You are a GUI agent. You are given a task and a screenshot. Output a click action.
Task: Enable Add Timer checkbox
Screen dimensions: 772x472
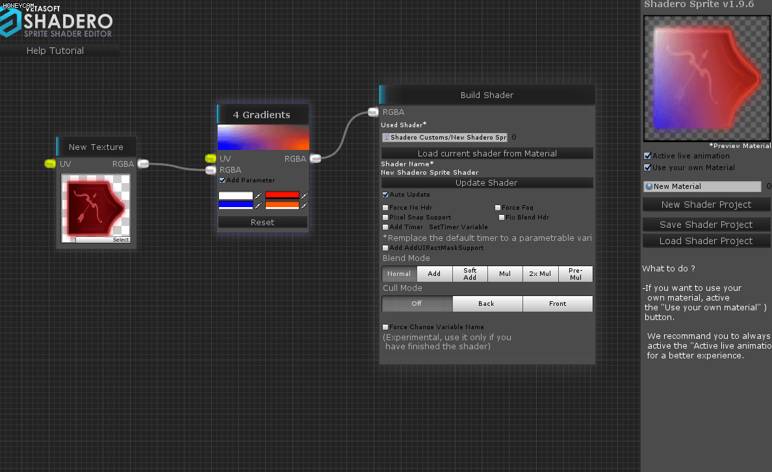coord(385,227)
